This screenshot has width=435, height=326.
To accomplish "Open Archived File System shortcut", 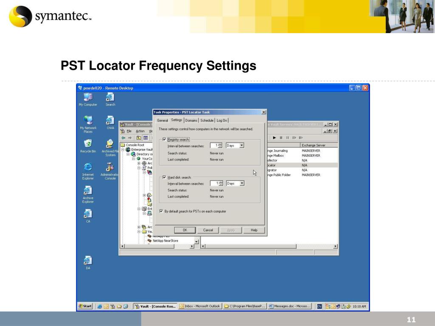I will point(110,148).
